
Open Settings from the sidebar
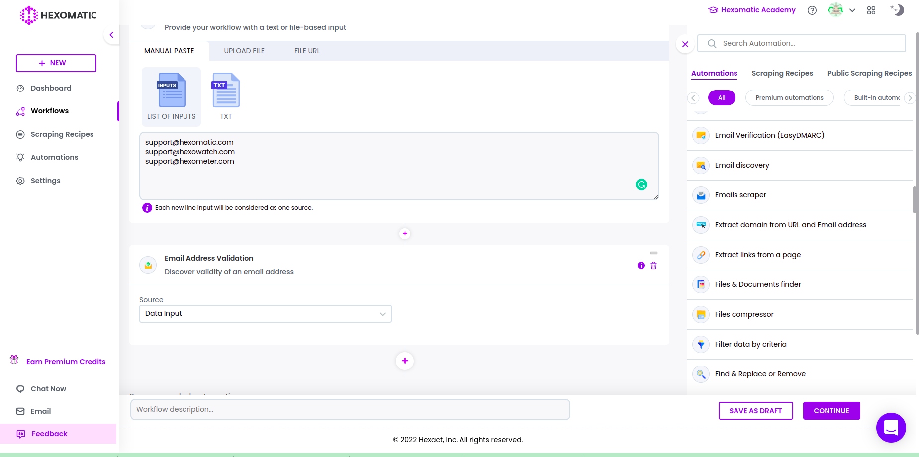coord(45,180)
